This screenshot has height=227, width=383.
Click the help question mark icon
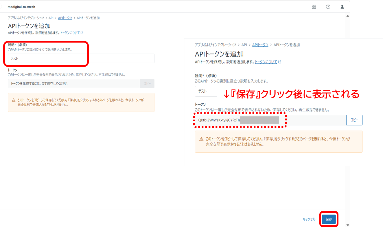tap(328, 7)
